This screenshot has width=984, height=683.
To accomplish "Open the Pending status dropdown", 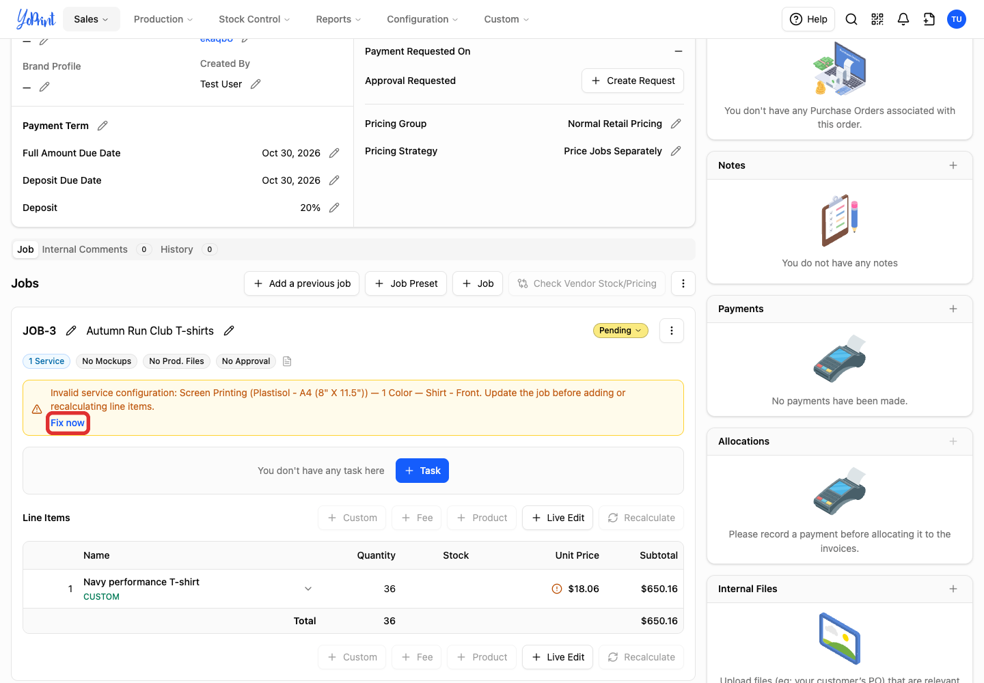I will 620,331.
